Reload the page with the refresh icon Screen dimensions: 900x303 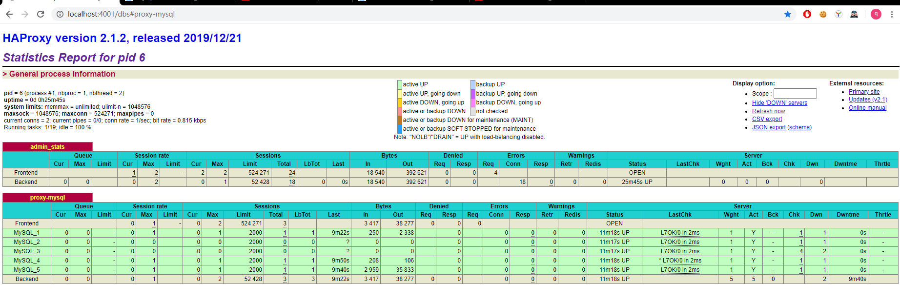pyautogui.click(x=41, y=14)
